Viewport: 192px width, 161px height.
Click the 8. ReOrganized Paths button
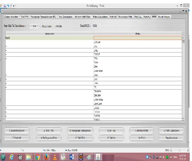(49, 138)
